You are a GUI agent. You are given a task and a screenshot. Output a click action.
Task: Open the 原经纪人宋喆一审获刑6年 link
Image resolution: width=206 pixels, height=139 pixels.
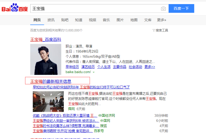pos(66,121)
